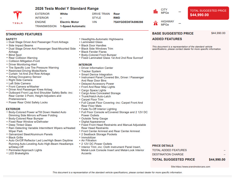Select the "Digital Appearance" line
The image size is (234, 178).
pyautogui.click(x=93, y=122)
